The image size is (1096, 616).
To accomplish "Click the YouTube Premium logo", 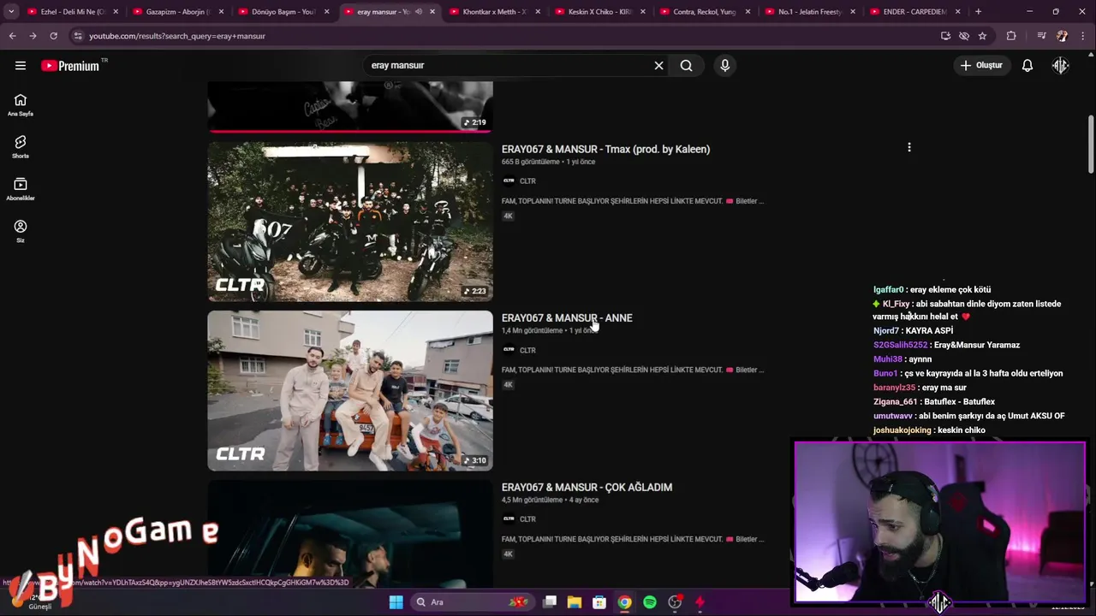I will [70, 66].
